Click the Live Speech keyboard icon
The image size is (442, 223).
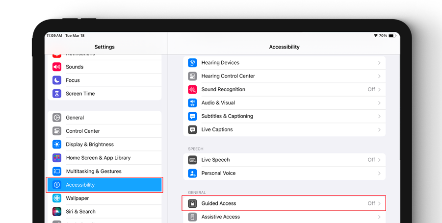[192, 160]
